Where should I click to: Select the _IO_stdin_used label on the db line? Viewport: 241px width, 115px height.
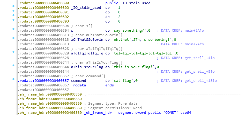86,8
